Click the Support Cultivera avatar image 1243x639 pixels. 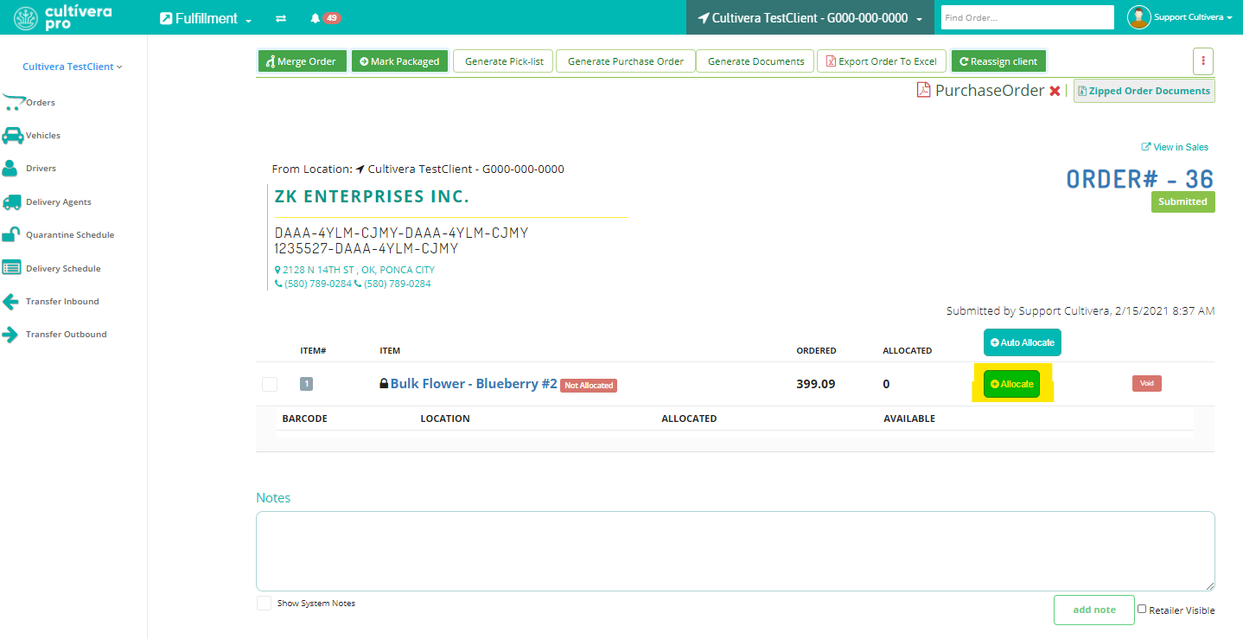pos(1139,17)
